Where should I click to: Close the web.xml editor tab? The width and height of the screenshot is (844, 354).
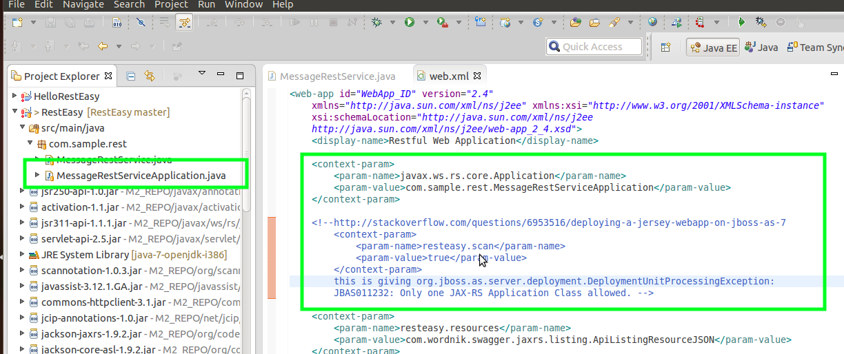[476, 76]
